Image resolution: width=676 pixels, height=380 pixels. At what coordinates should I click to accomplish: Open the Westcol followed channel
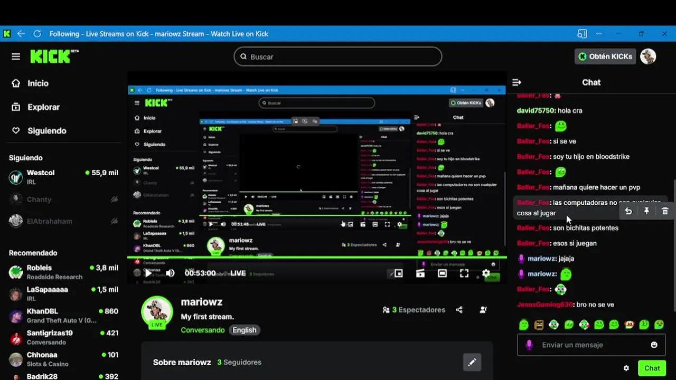63,177
